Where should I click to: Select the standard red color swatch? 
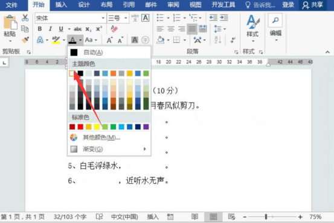(80, 127)
